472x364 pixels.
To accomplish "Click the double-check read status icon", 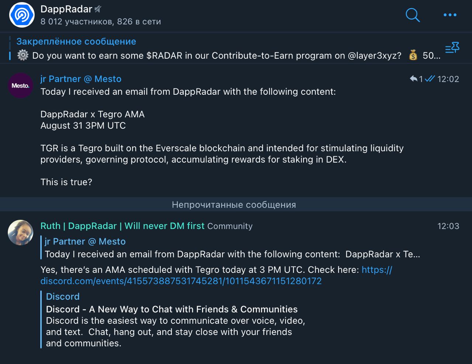I will [x=430, y=79].
